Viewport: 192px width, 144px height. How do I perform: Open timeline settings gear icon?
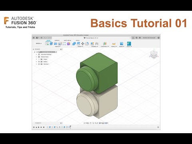(x=158, y=127)
